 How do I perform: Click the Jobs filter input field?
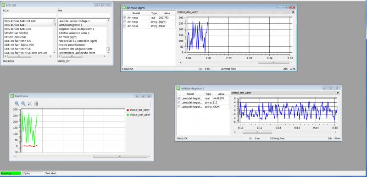tap(83, 15)
